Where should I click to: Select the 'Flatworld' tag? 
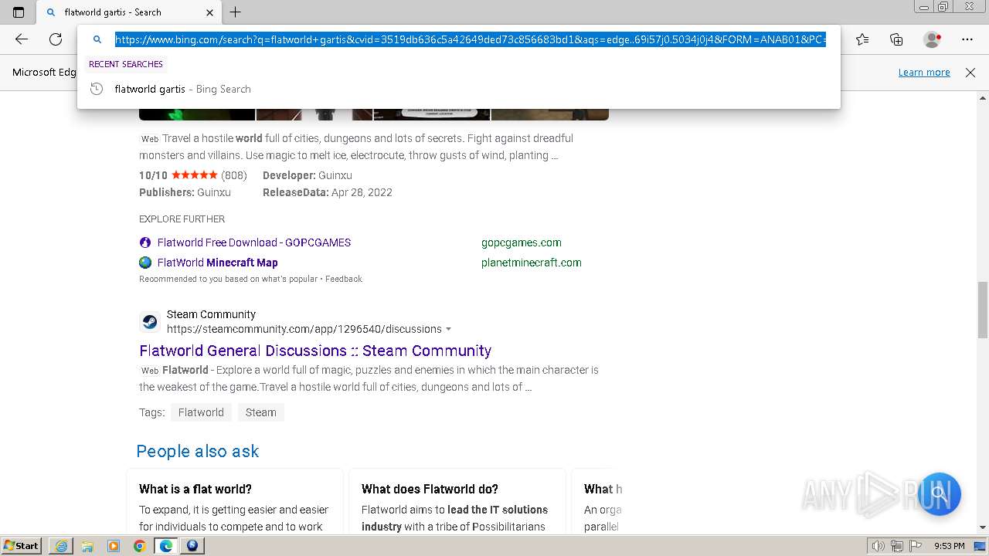201,412
